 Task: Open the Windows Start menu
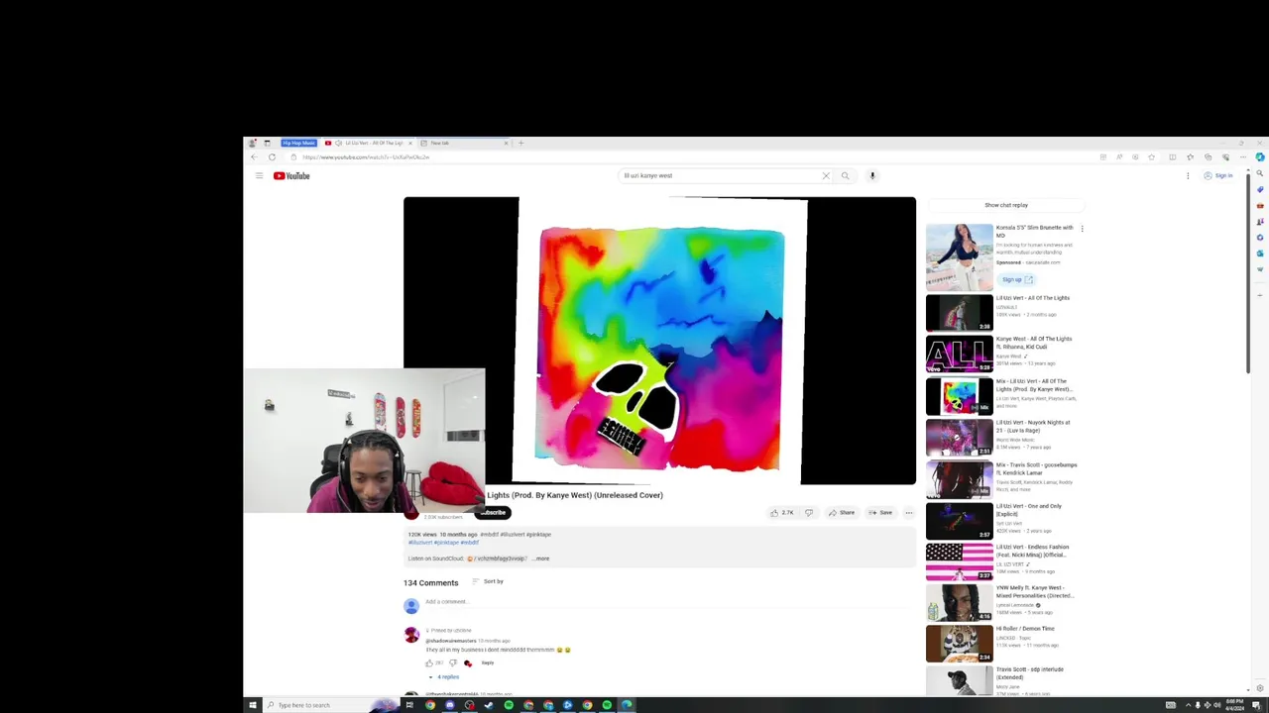(253, 705)
